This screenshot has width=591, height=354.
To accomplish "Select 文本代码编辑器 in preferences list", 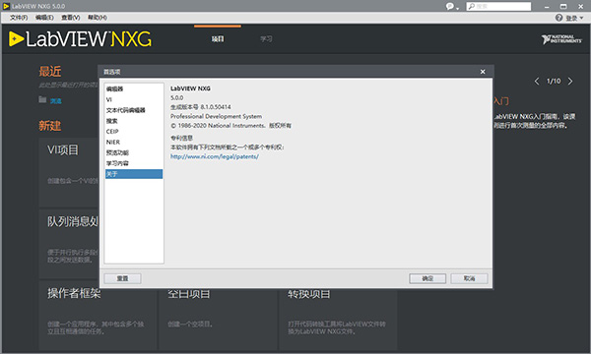I will pyautogui.click(x=134, y=110).
